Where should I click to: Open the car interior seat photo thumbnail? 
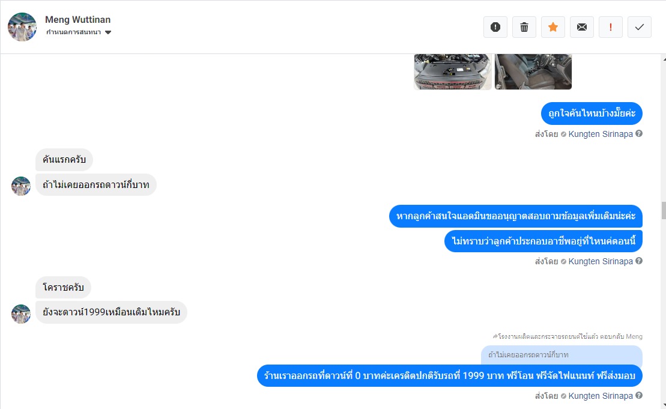(x=533, y=71)
